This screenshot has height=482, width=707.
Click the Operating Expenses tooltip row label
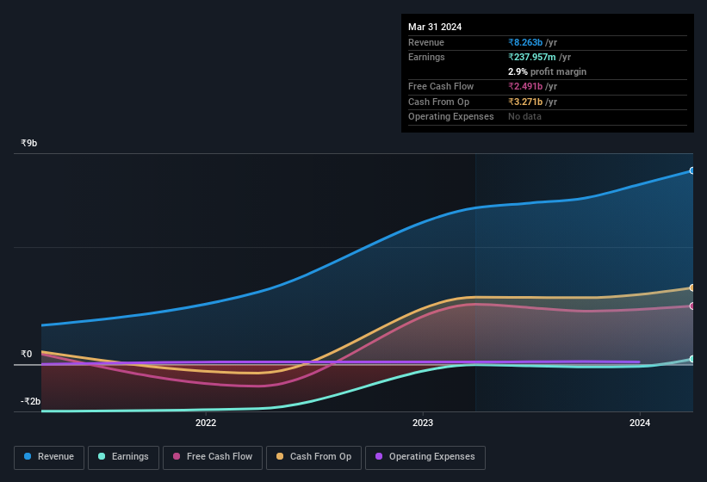pyautogui.click(x=451, y=117)
